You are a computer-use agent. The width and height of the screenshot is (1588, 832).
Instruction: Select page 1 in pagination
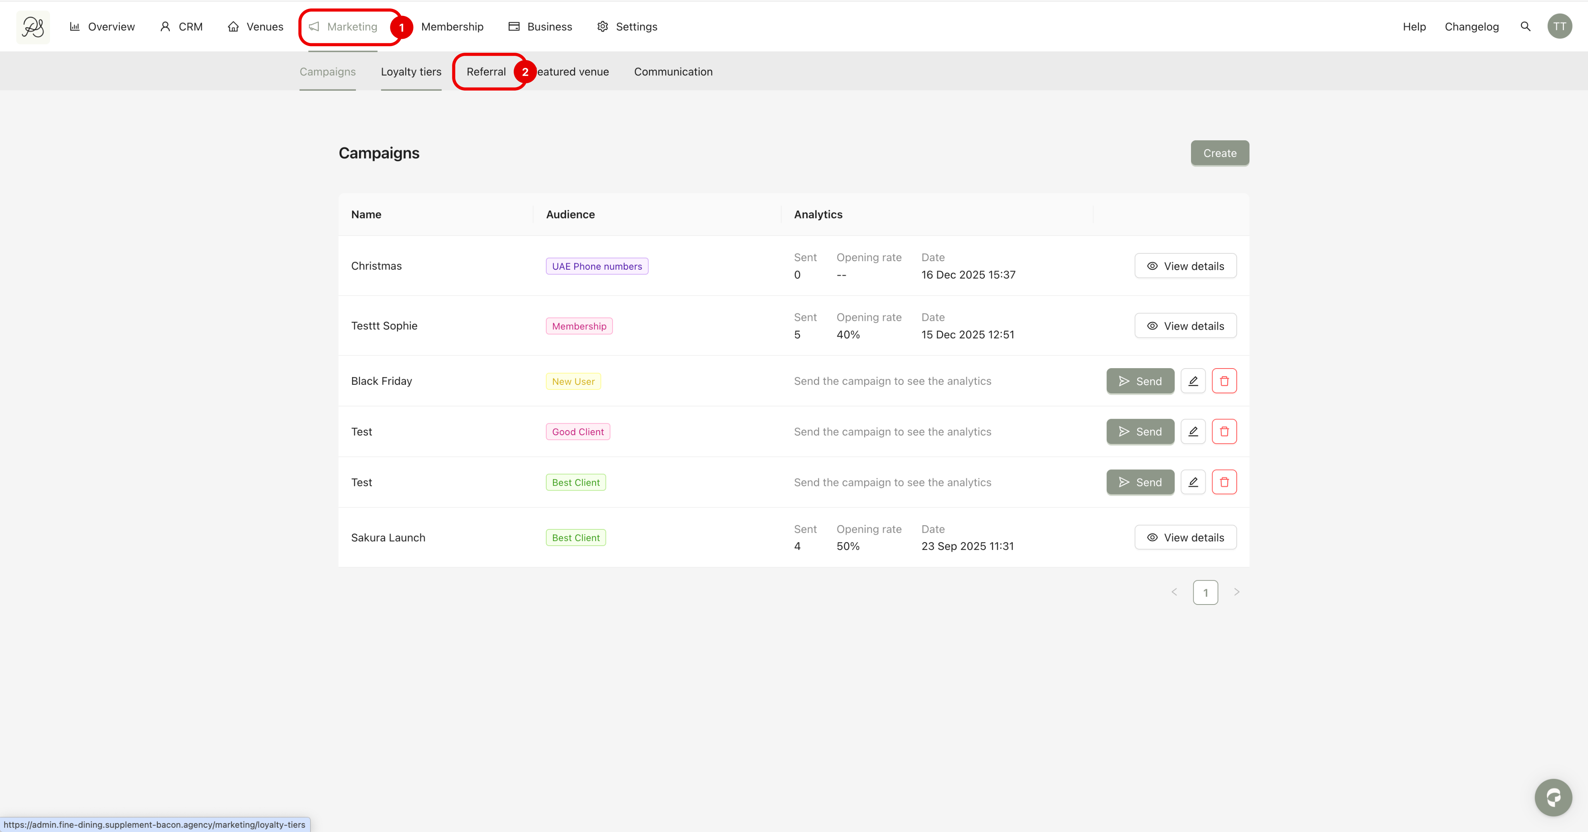click(1205, 592)
